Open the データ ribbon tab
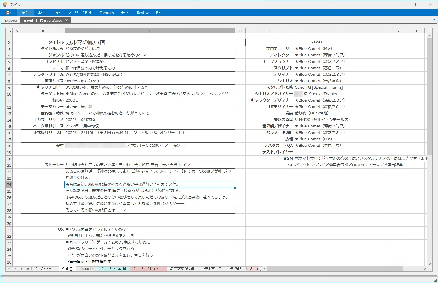 pos(125,13)
